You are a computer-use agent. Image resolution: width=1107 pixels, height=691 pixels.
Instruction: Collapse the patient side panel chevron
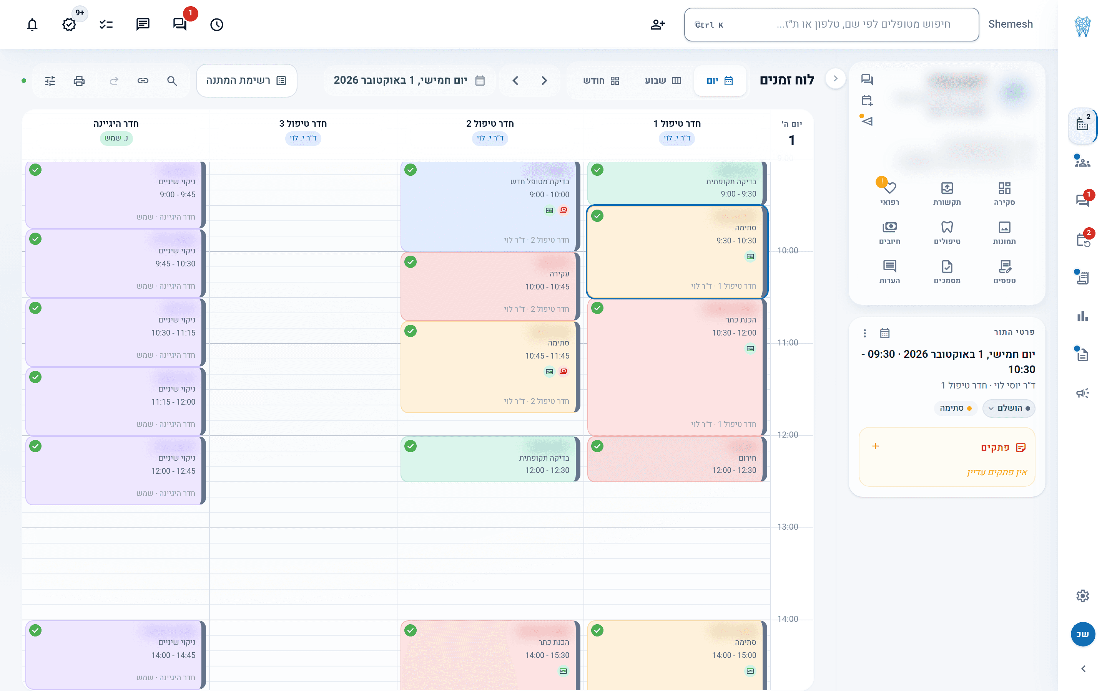click(x=835, y=79)
